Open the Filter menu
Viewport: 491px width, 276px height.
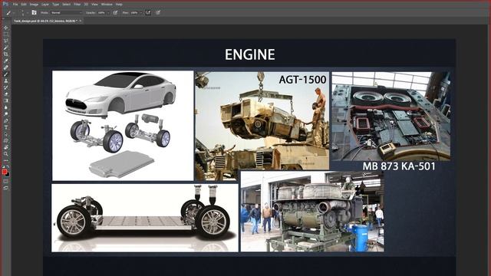click(x=77, y=5)
